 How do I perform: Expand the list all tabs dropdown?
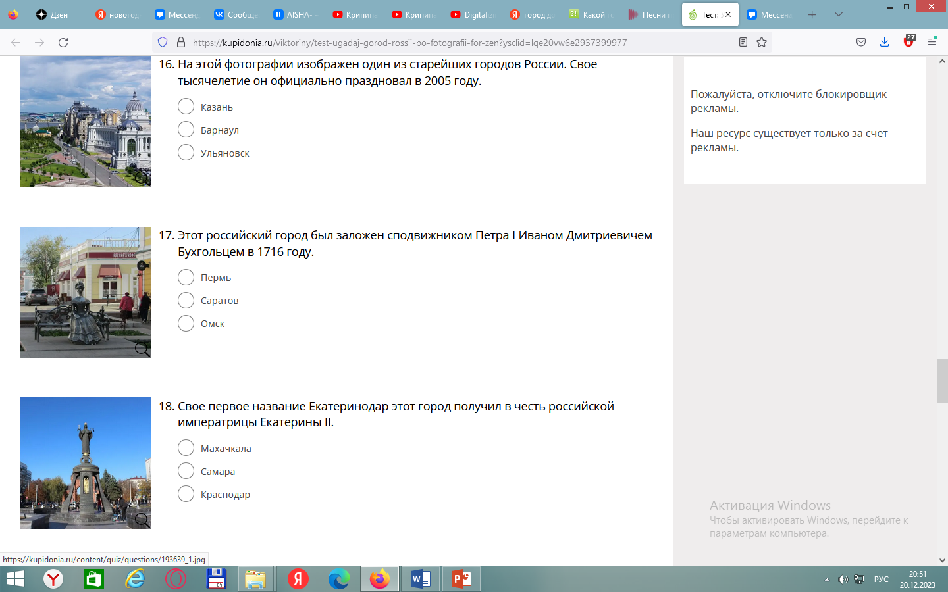click(x=838, y=14)
